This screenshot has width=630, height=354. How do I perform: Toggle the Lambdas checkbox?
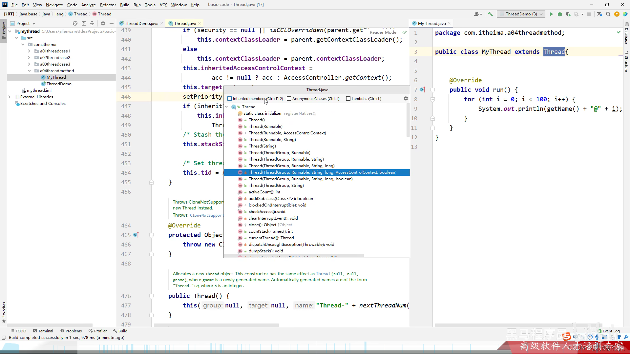click(x=348, y=99)
